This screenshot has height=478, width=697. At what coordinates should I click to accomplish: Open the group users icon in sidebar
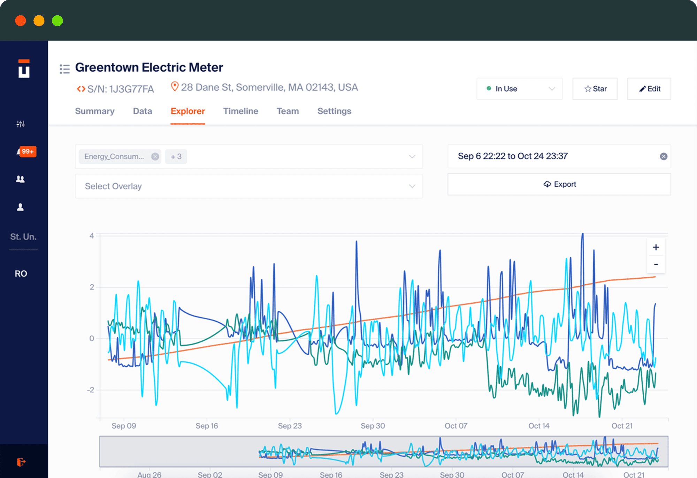click(x=21, y=179)
